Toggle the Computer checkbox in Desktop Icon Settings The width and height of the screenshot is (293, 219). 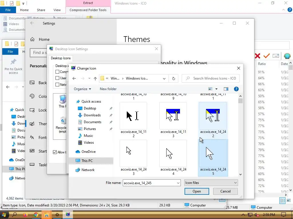(x=57, y=72)
